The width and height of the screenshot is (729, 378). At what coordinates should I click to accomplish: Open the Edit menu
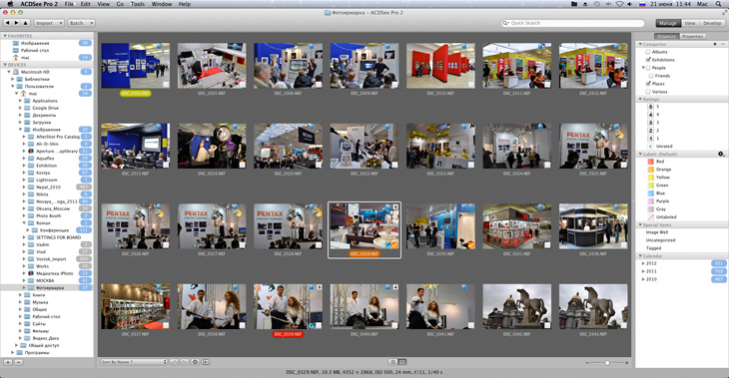[86, 4]
